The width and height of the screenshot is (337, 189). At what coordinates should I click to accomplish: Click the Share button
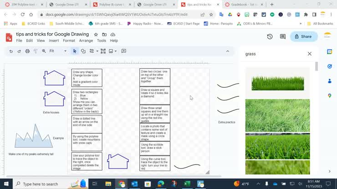[x=303, y=36]
